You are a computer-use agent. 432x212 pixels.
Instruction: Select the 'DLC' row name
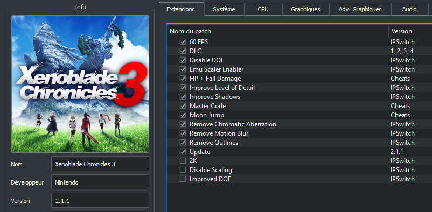[196, 51]
